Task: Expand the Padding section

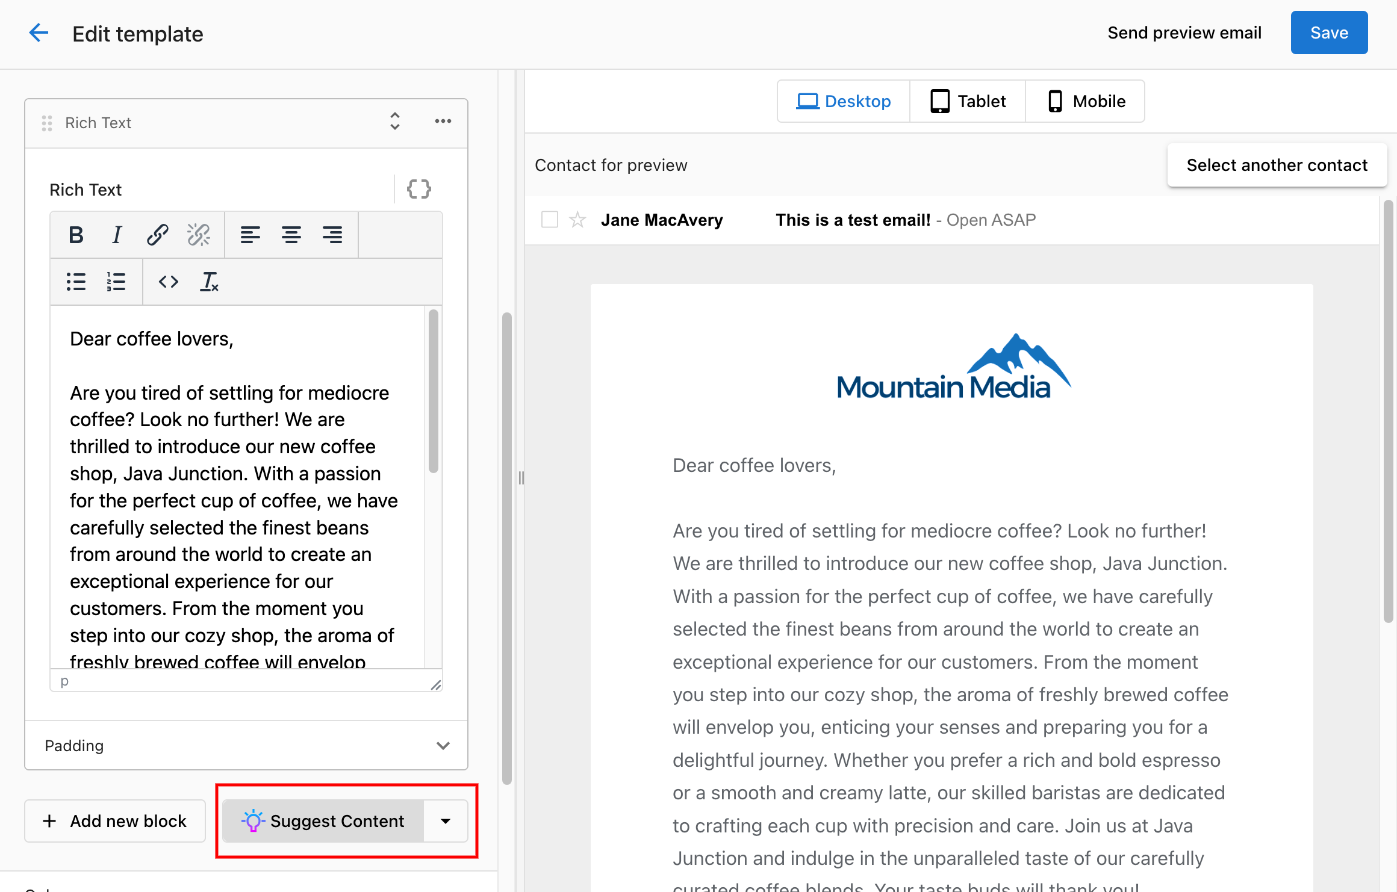Action: 443,746
